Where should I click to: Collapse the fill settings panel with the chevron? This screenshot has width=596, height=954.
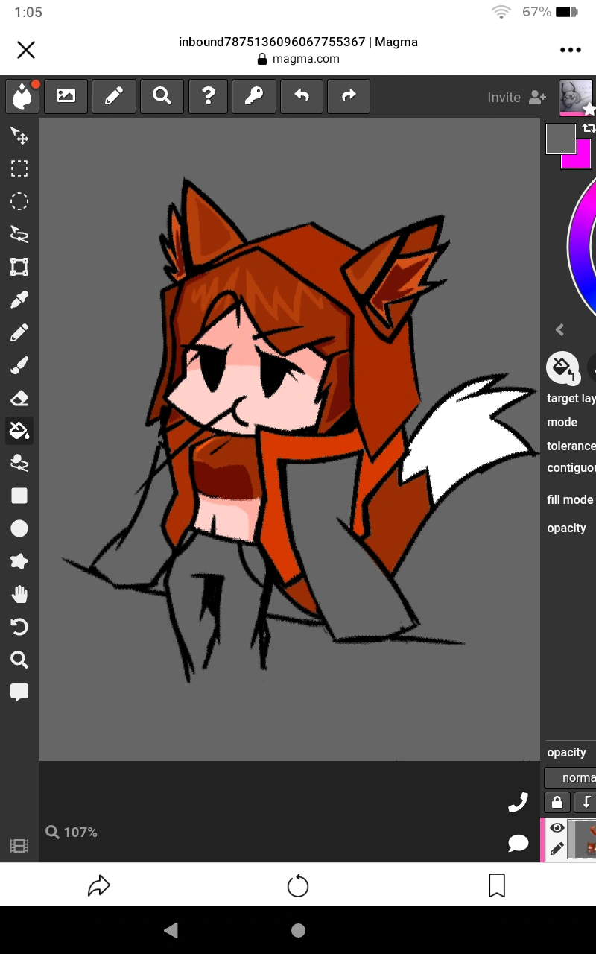tap(559, 329)
